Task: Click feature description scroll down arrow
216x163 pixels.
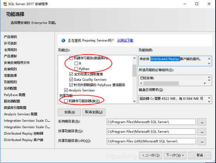Action: point(209,63)
